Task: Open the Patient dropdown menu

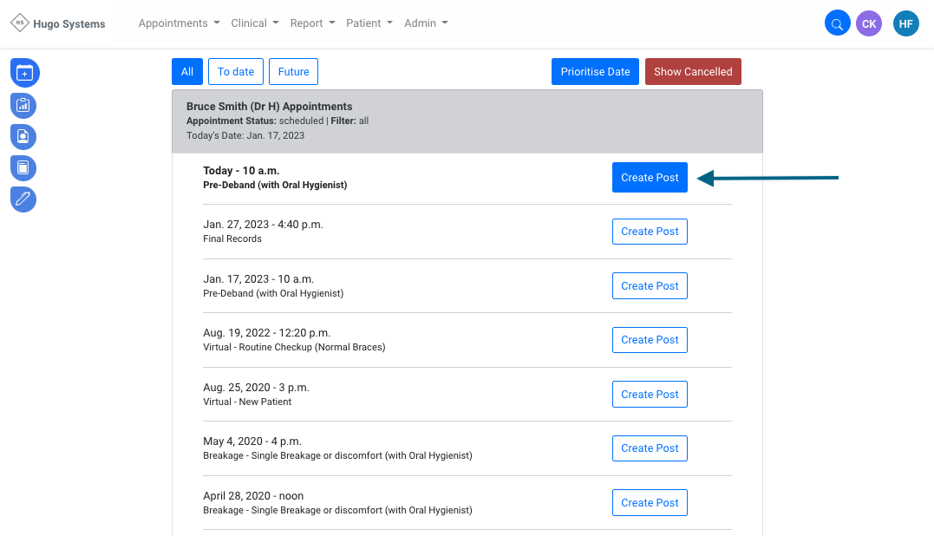Action: 369,23
